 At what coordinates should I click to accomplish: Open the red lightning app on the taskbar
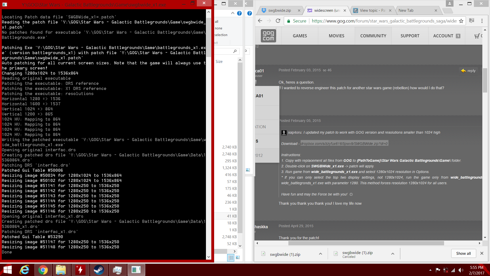click(x=80, y=270)
